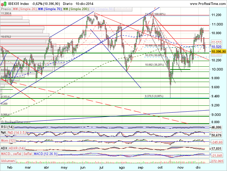Viewport: 227px width, 171px height.
Task: Click the ADX value 17,831
Action: coord(217,149)
